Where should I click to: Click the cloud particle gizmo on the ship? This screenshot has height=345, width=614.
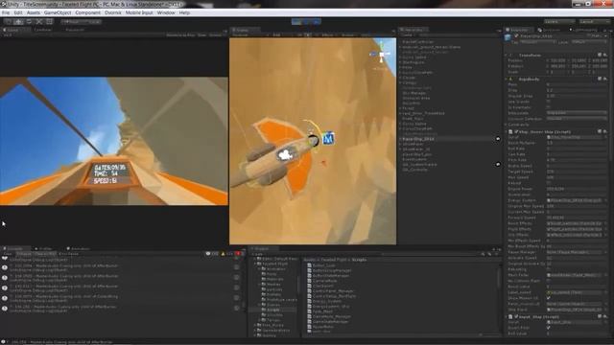[x=286, y=155]
